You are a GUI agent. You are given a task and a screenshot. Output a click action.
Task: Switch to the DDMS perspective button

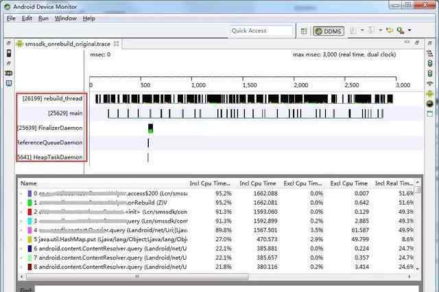[x=329, y=31]
